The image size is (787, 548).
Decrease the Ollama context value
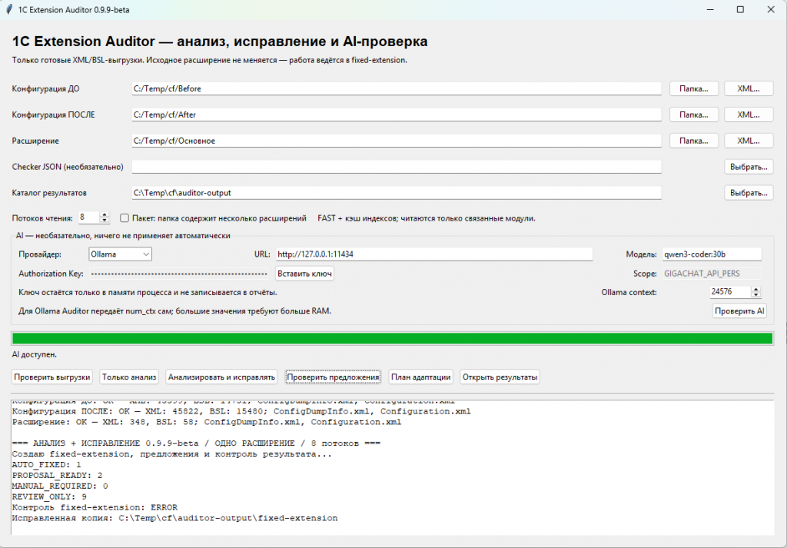pos(756,294)
